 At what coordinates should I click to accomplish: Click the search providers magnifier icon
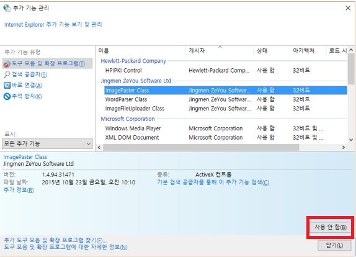[x=7, y=74]
